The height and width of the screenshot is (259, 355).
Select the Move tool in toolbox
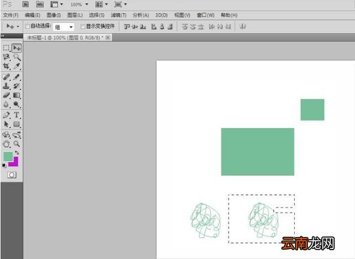click(x=17, y=48)
